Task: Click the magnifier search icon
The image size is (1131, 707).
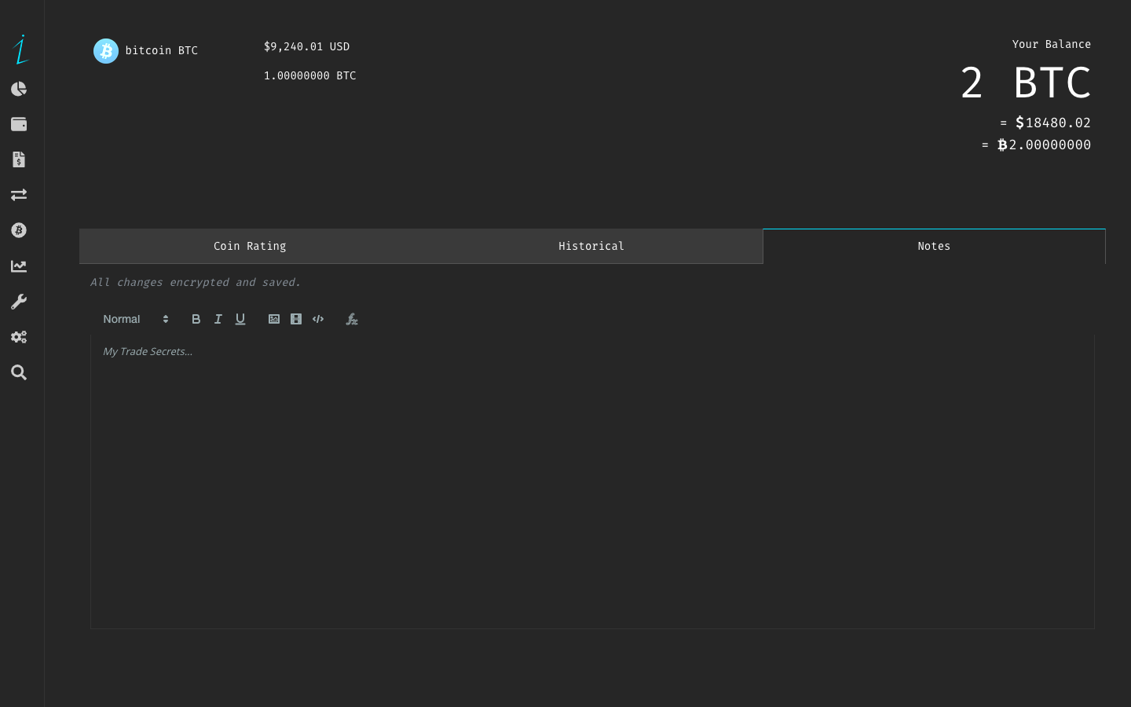Action: pyautogui.click(x=19, y=372)
